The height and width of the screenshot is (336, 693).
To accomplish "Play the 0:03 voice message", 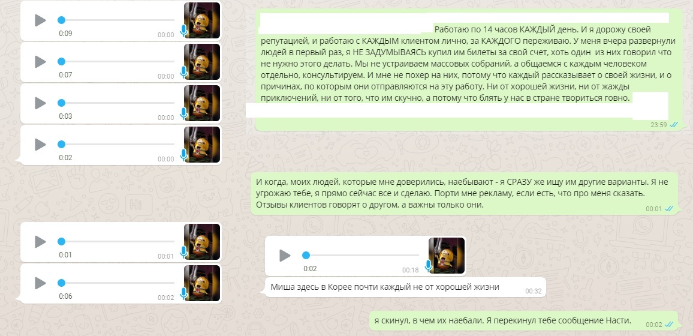I will pyautogui.click(x=40, y=103).
